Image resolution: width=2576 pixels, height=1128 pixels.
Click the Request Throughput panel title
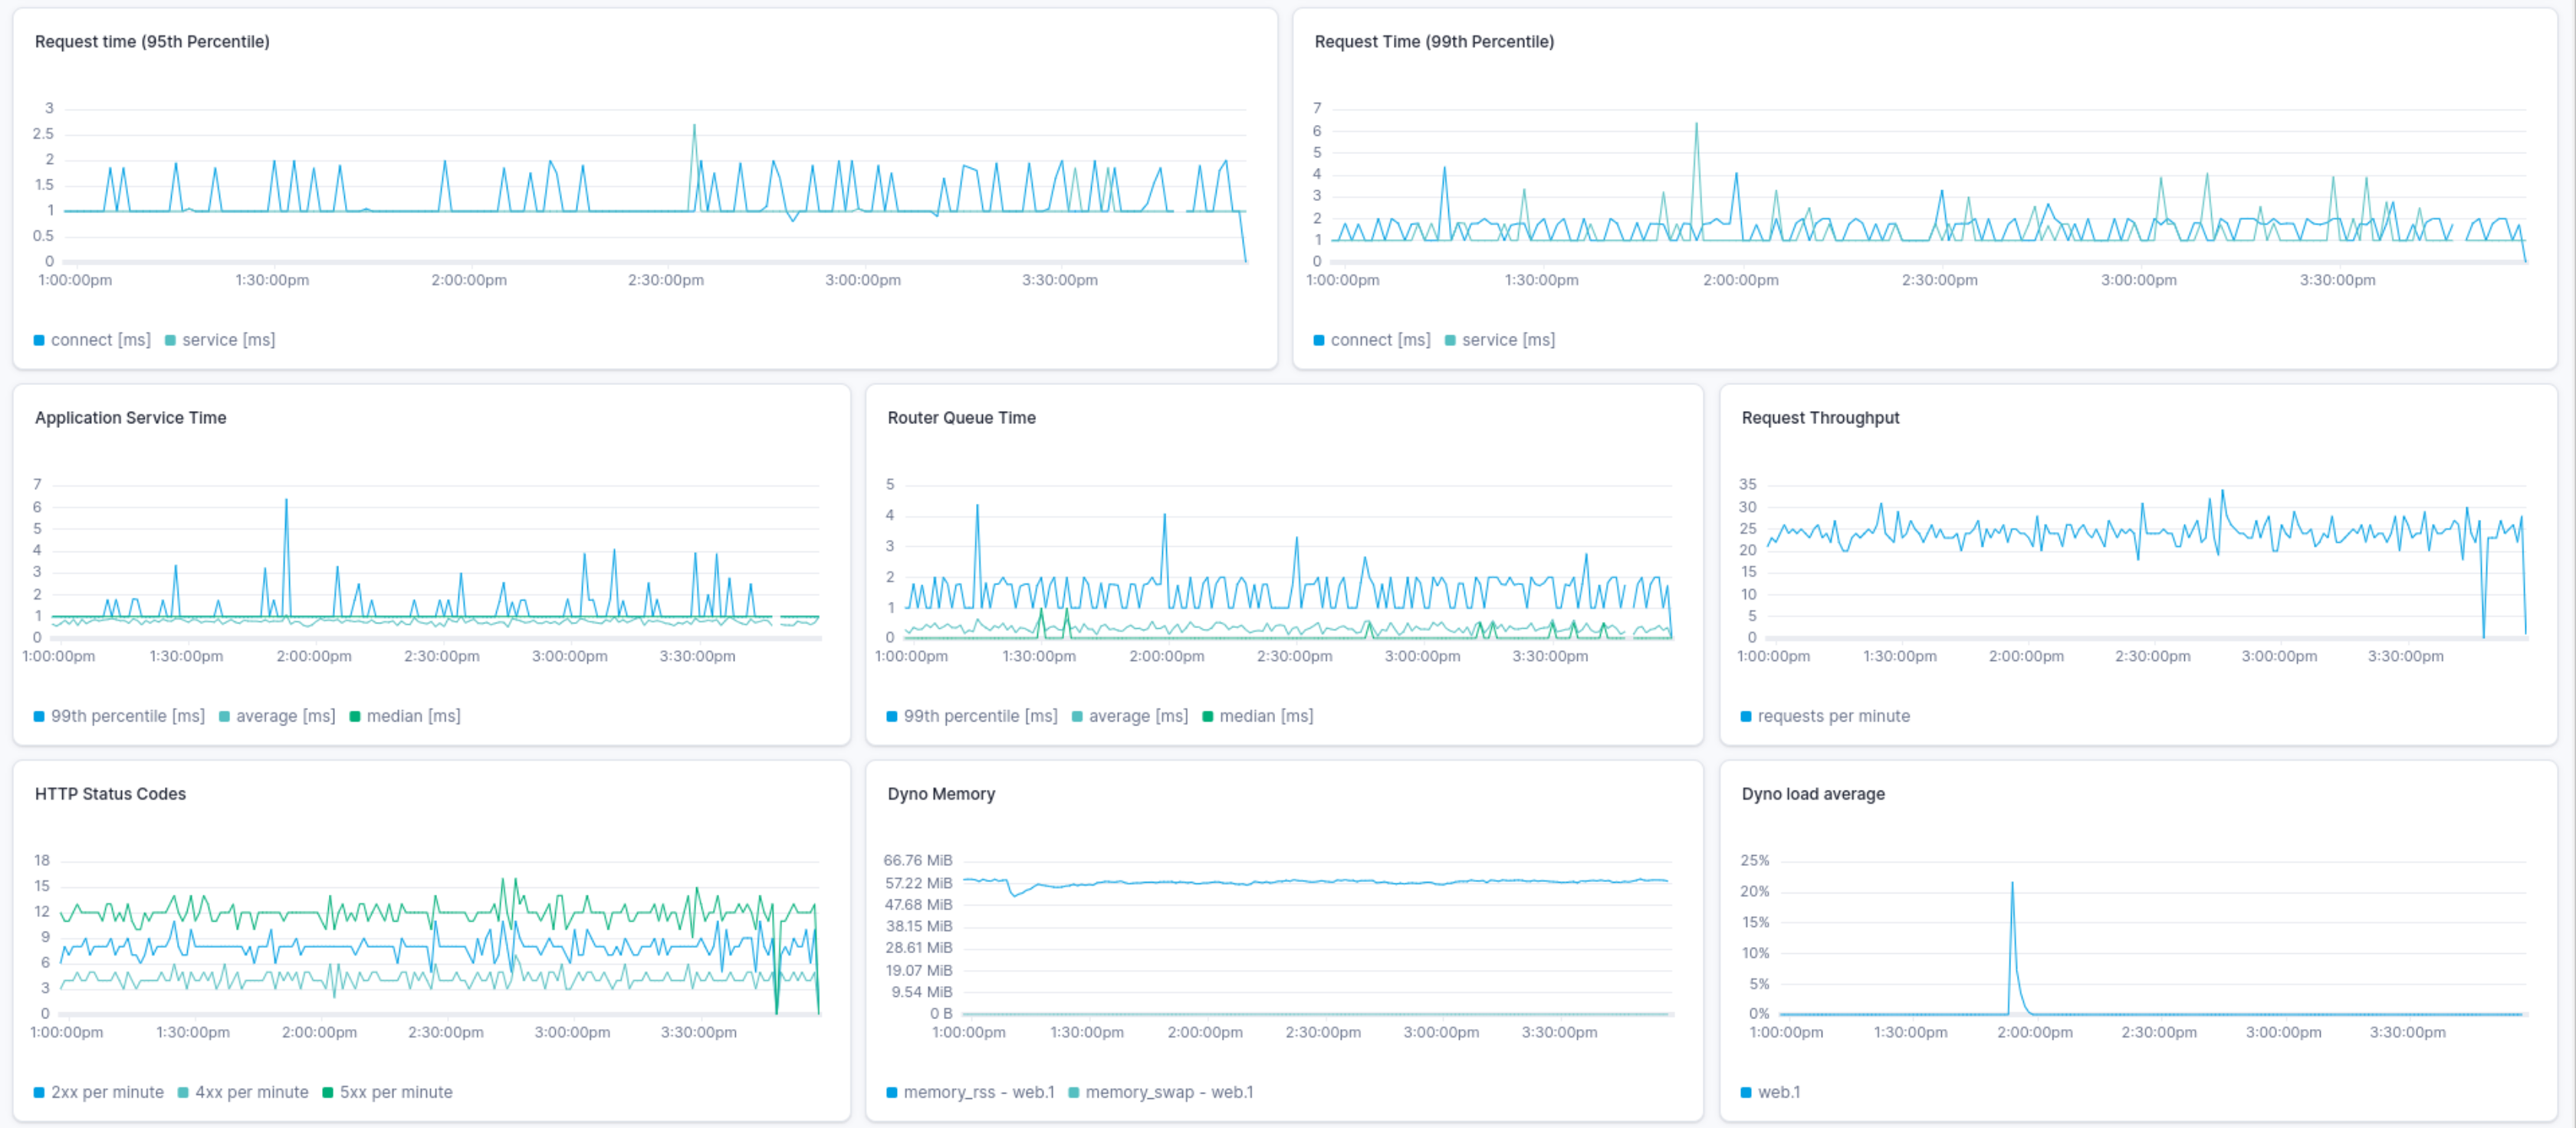[x=1820, y=417]
